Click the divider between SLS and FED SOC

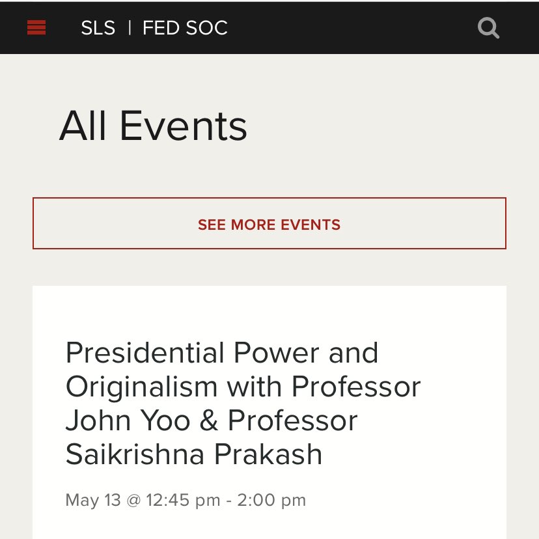[130, 27]
